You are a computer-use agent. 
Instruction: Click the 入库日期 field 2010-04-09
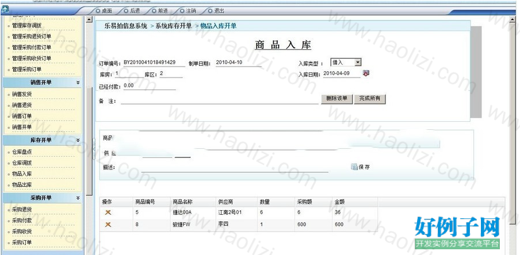coord(341,73)
